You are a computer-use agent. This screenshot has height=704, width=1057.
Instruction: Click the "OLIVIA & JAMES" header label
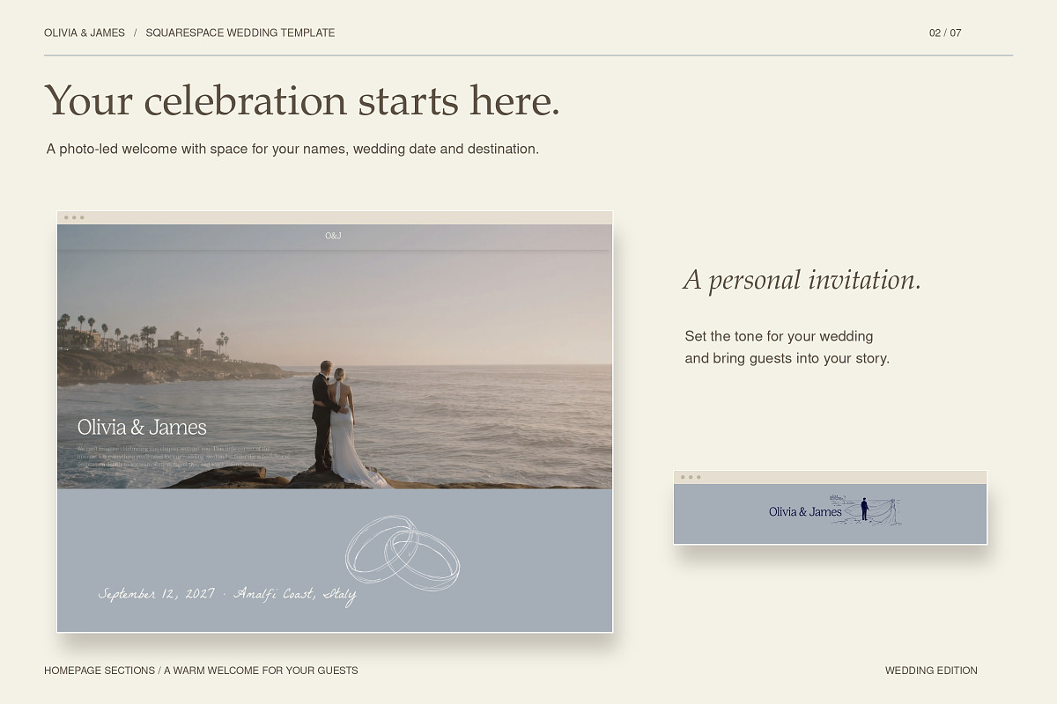coord(85,33)
